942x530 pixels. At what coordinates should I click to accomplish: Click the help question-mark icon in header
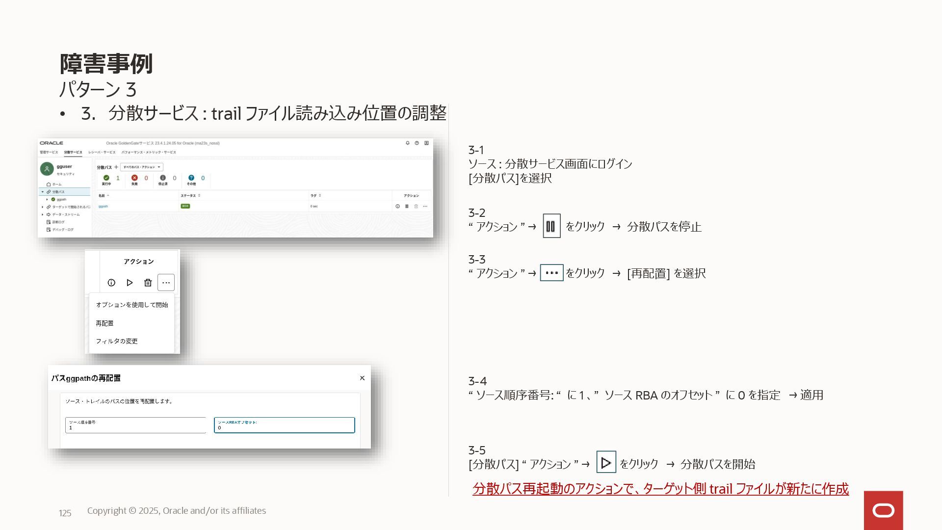click(417, 143)
